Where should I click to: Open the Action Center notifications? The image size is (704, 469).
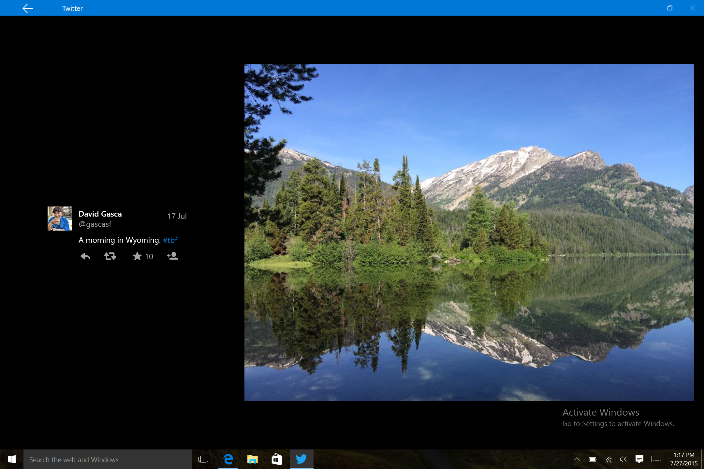pos(639,459)
